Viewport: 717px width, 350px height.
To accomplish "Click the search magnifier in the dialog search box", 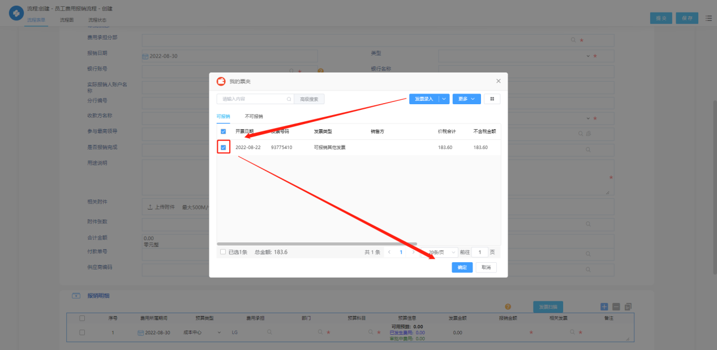I will 289,99.
